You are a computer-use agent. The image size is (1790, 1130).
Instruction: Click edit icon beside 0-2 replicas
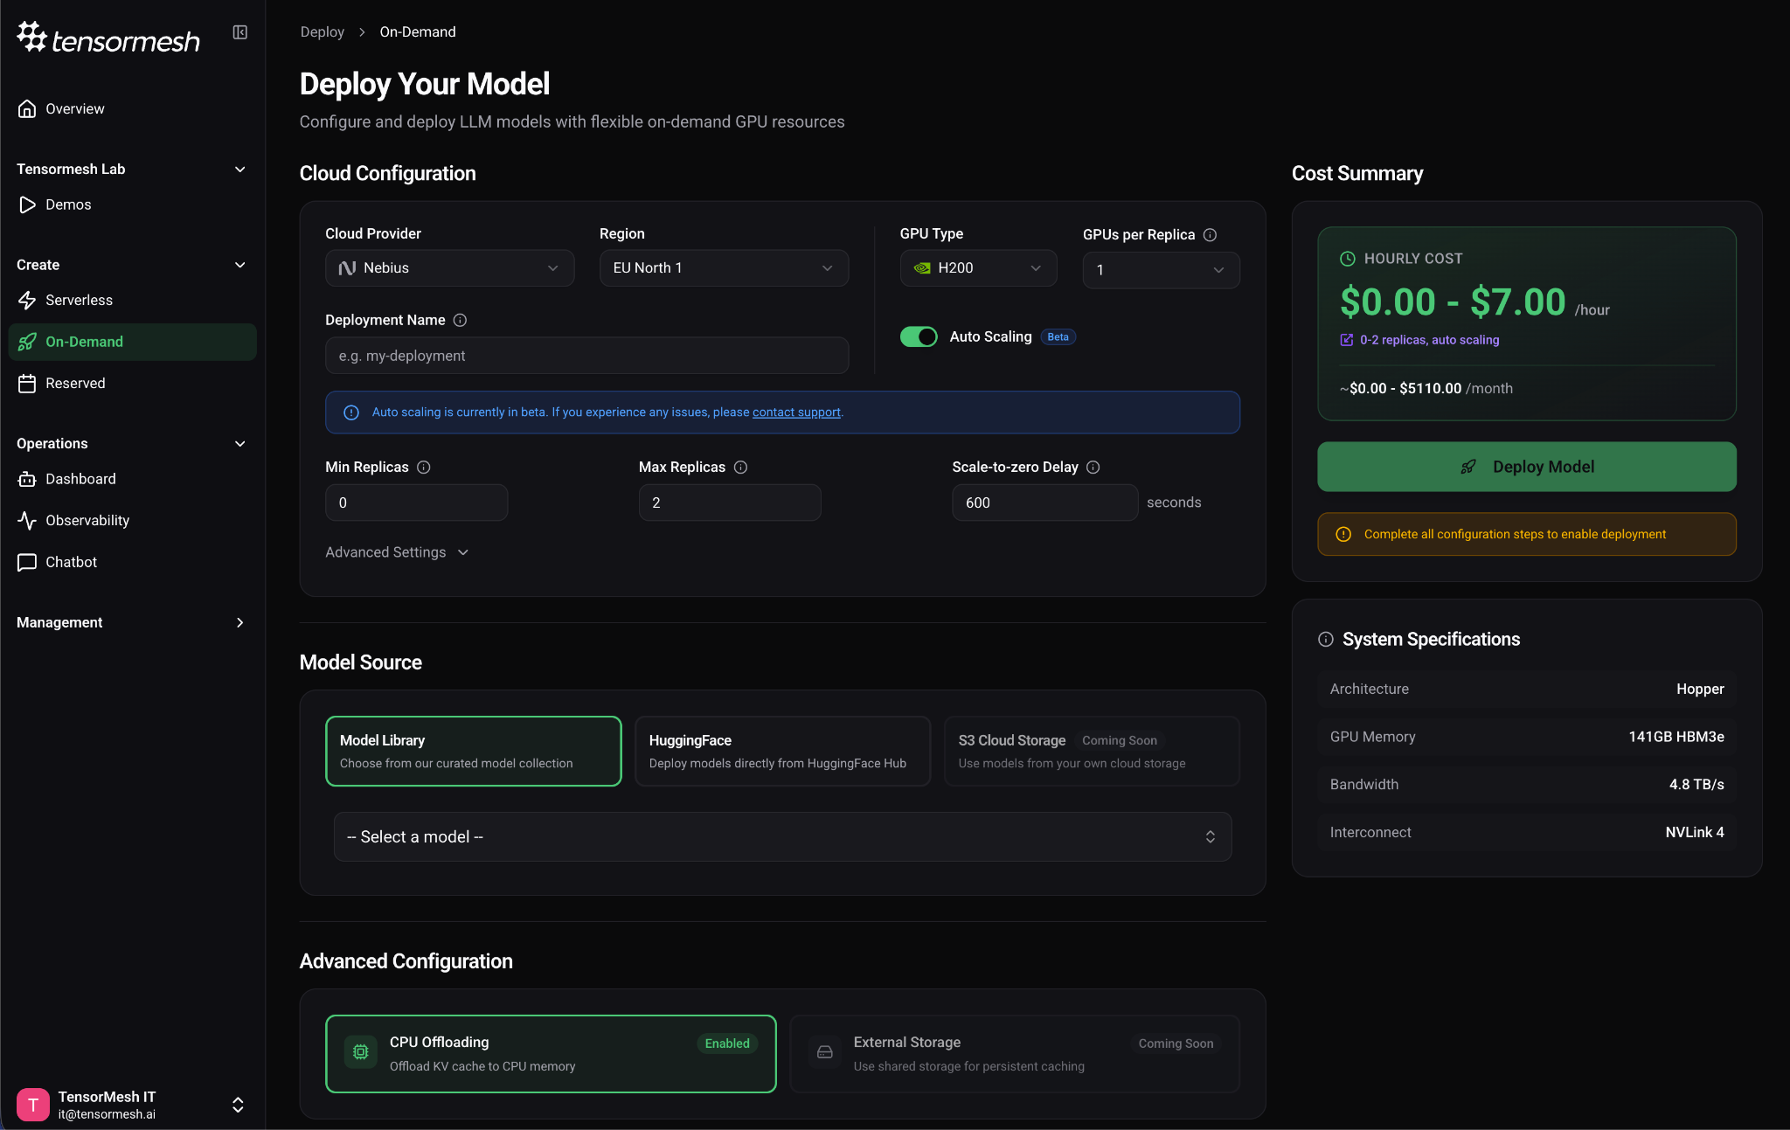(1346, 340)
